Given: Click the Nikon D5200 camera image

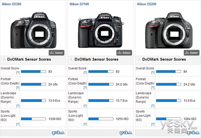Looking at the screenshot, I should (169, 31).
